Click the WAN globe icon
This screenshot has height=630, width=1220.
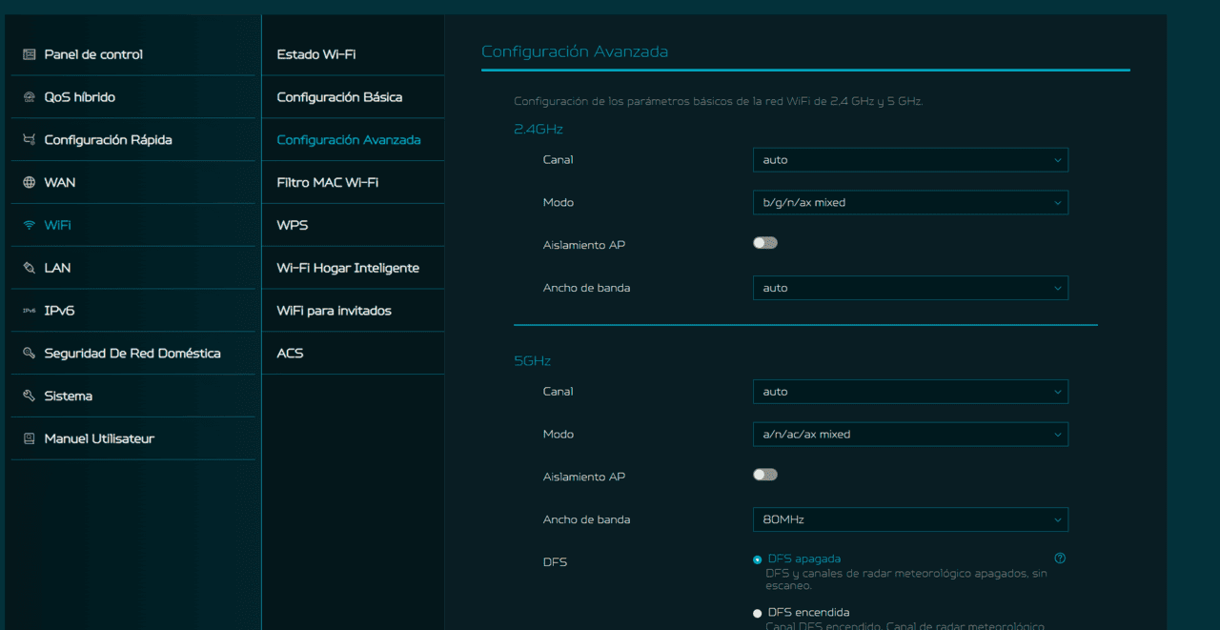click(29, 182)
